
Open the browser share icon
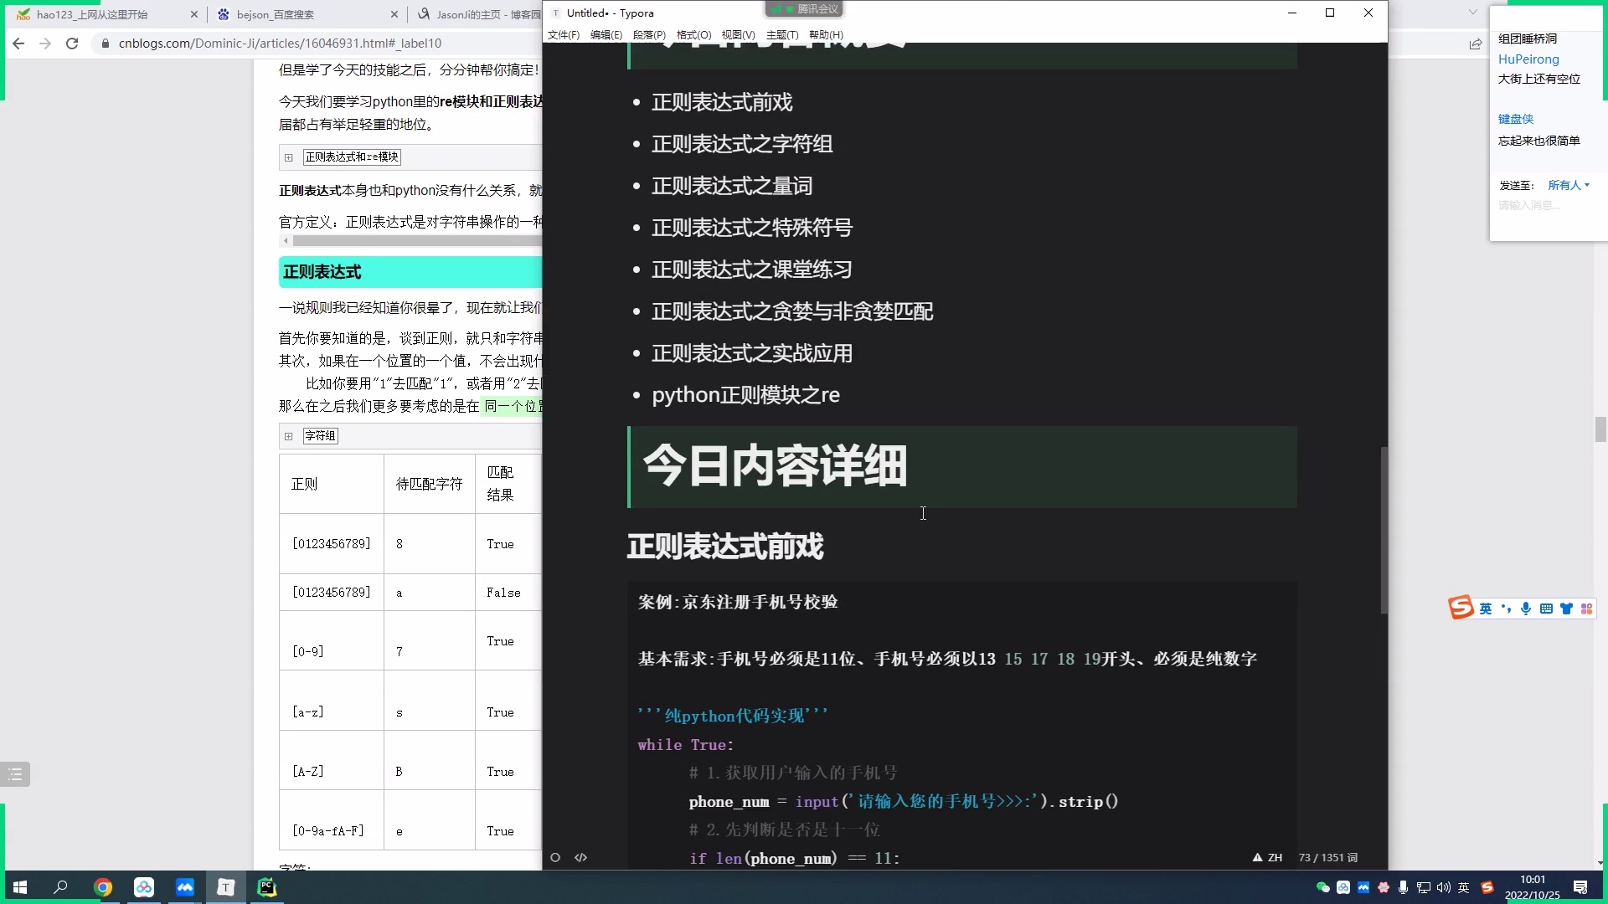[1476, 44]
